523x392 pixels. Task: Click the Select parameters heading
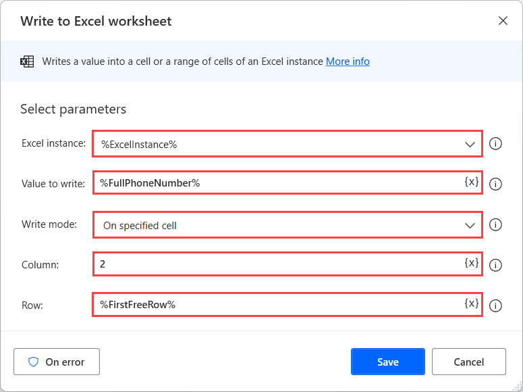click(x=74, y=109)
